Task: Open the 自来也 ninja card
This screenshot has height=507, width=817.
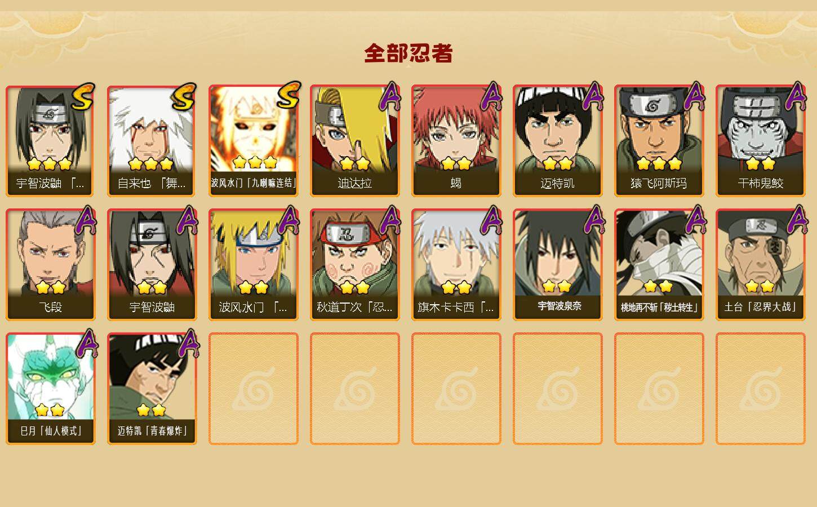Action: click(152, 141)
